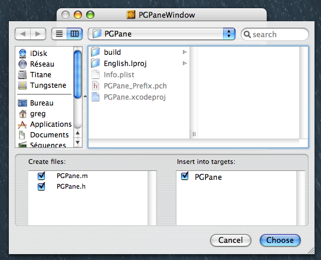This screenshot has width=321, height=260.
Task: Uncheck PGPane.m in Create files
Action: 41,176
